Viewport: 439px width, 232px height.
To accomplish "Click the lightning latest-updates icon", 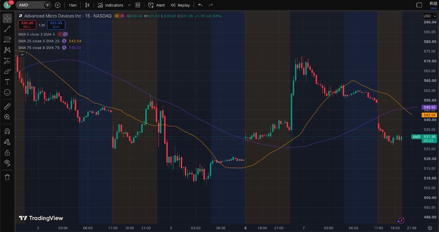I will (x=401, y=221).
